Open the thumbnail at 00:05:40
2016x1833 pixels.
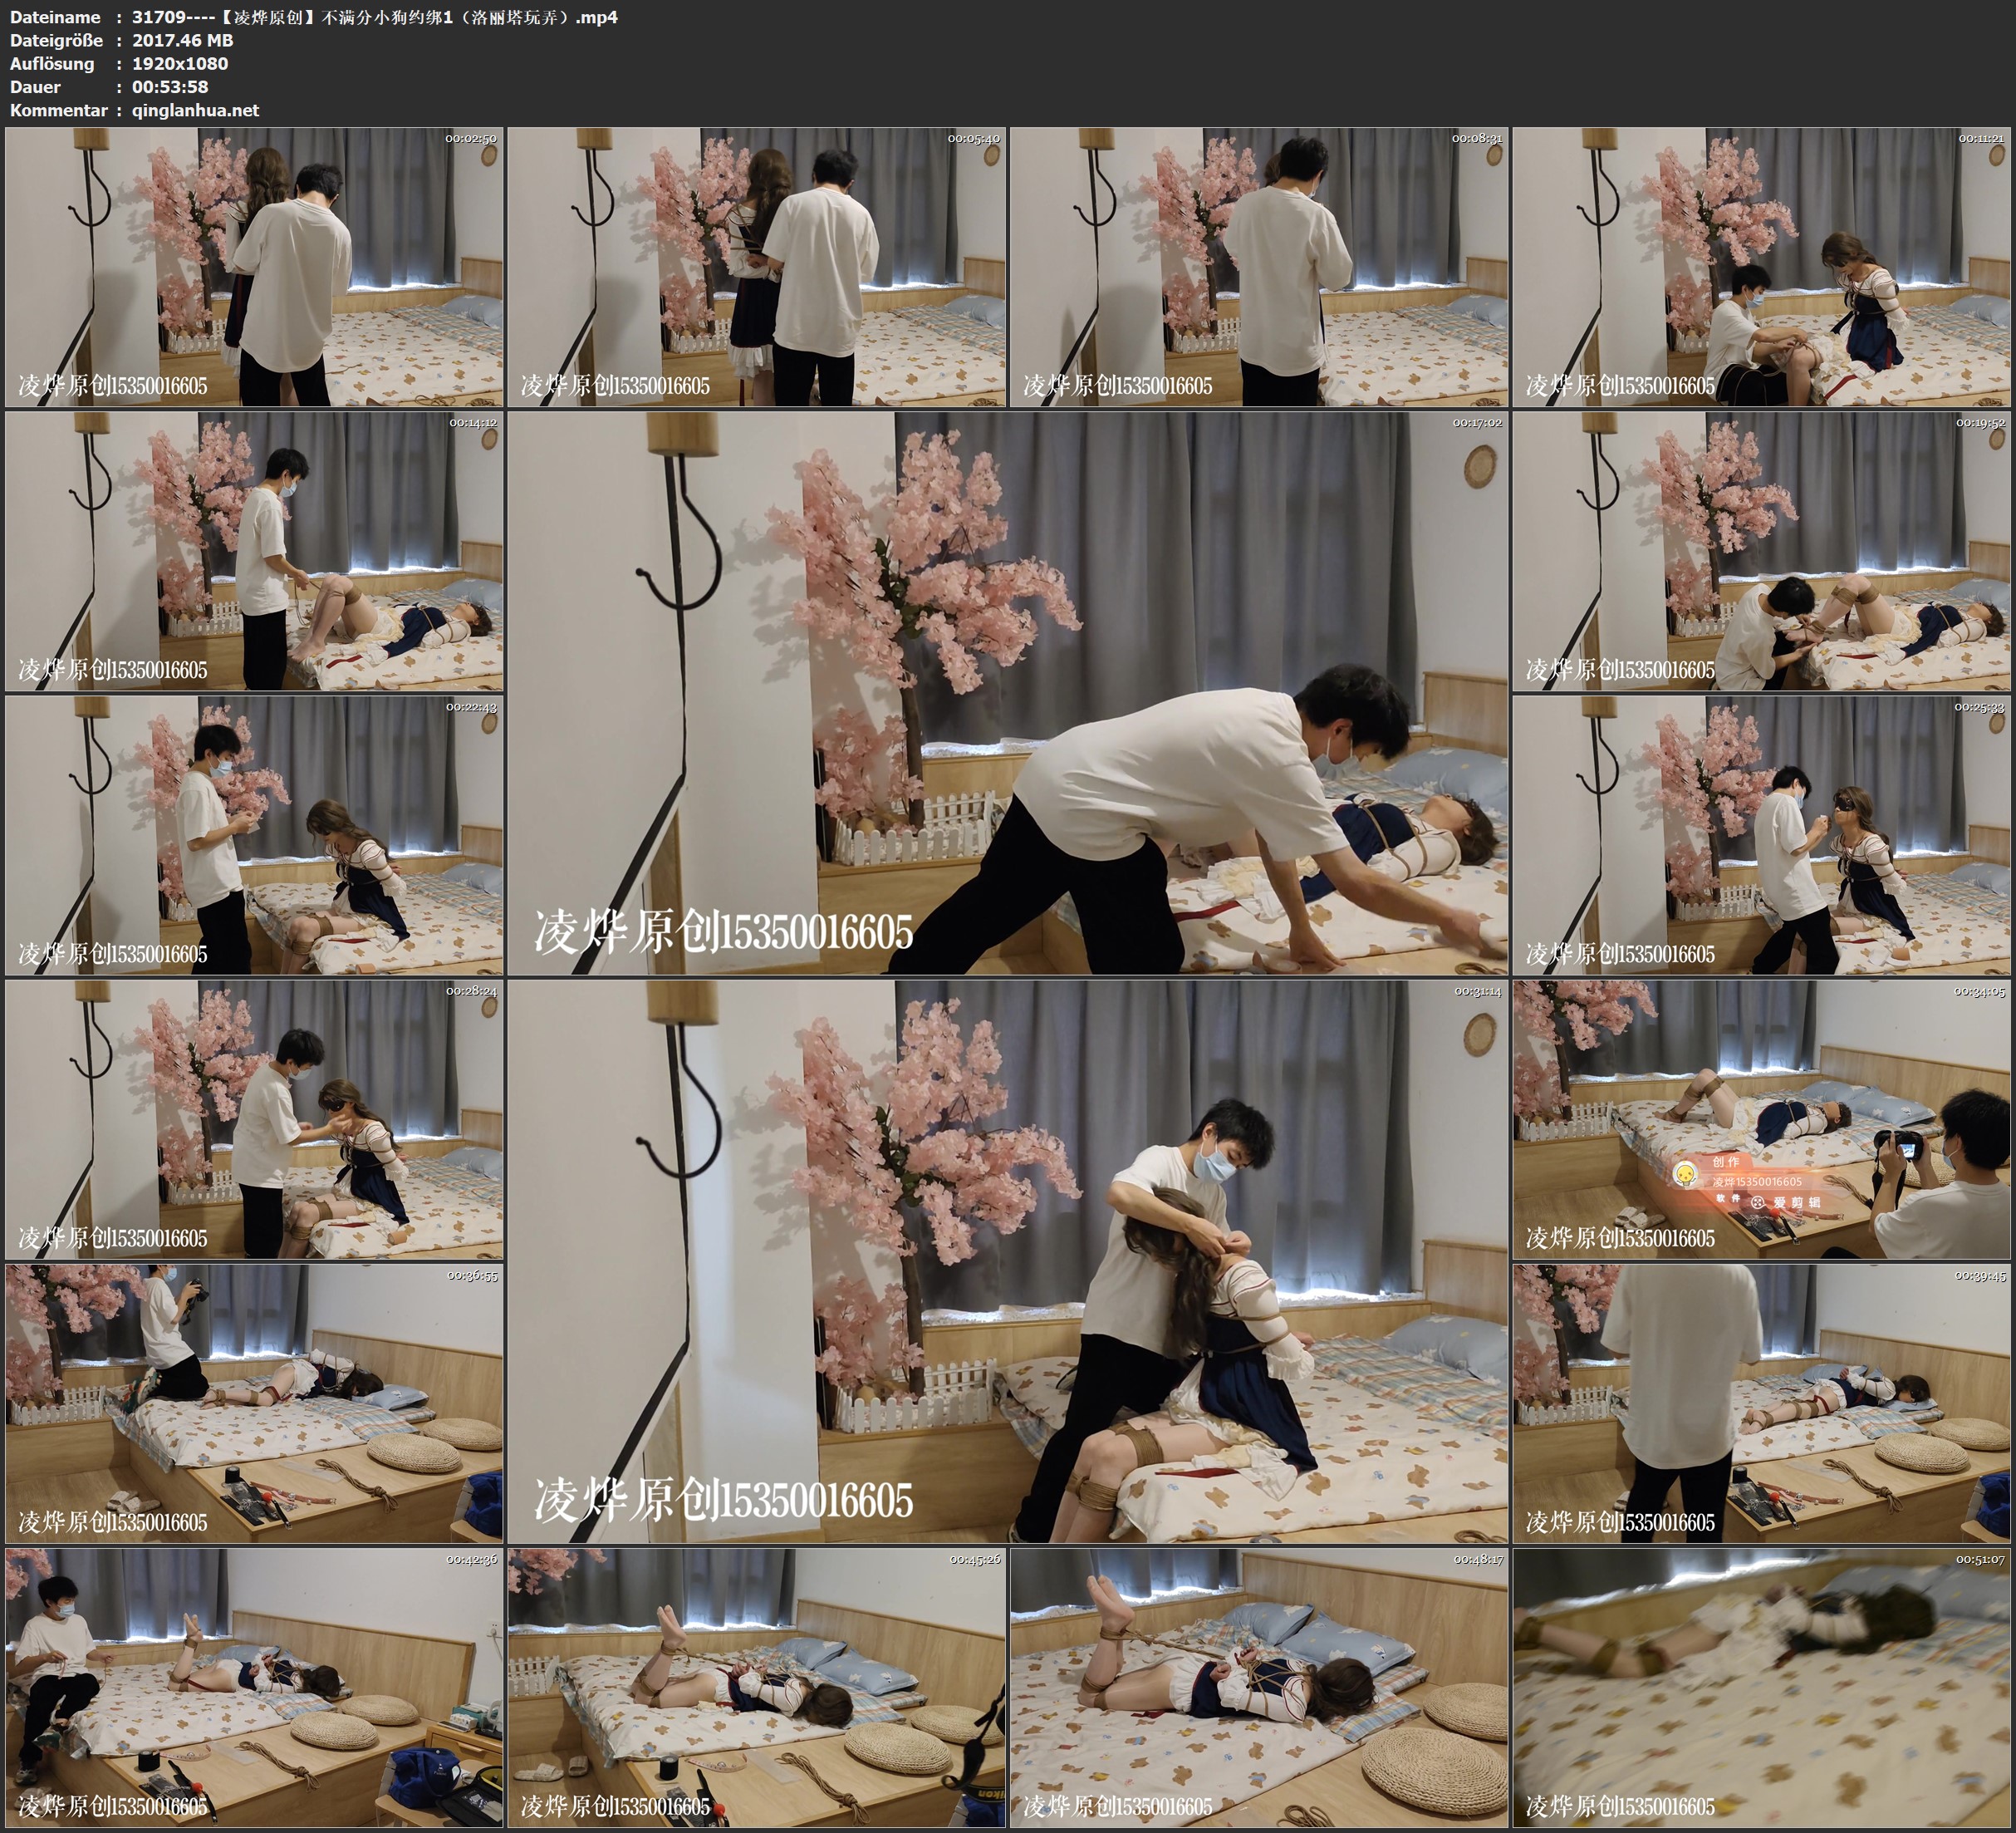pyautogui.click(x=757, y=268)
